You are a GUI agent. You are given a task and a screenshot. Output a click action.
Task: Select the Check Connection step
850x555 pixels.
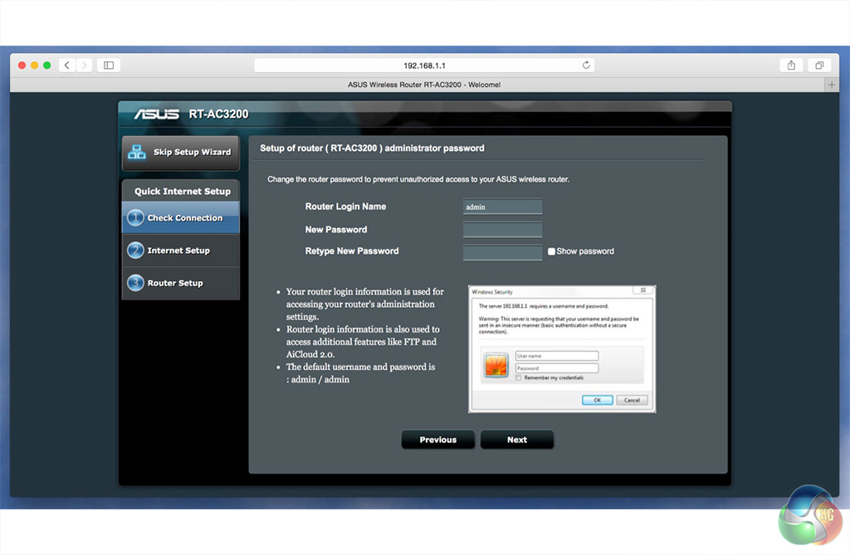click(180, 218)
